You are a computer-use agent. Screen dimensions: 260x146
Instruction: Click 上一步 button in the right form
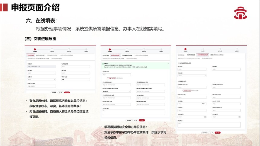(x=211, y=133)
